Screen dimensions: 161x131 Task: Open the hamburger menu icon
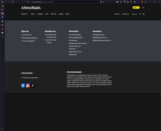pos(144,14)
